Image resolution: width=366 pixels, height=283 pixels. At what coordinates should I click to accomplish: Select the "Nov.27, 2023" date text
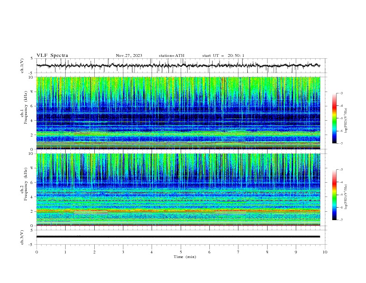(129, 55)
